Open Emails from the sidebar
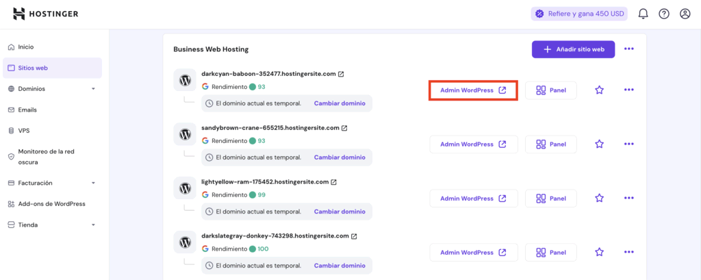The image size is (701, 280). (27, 110)
